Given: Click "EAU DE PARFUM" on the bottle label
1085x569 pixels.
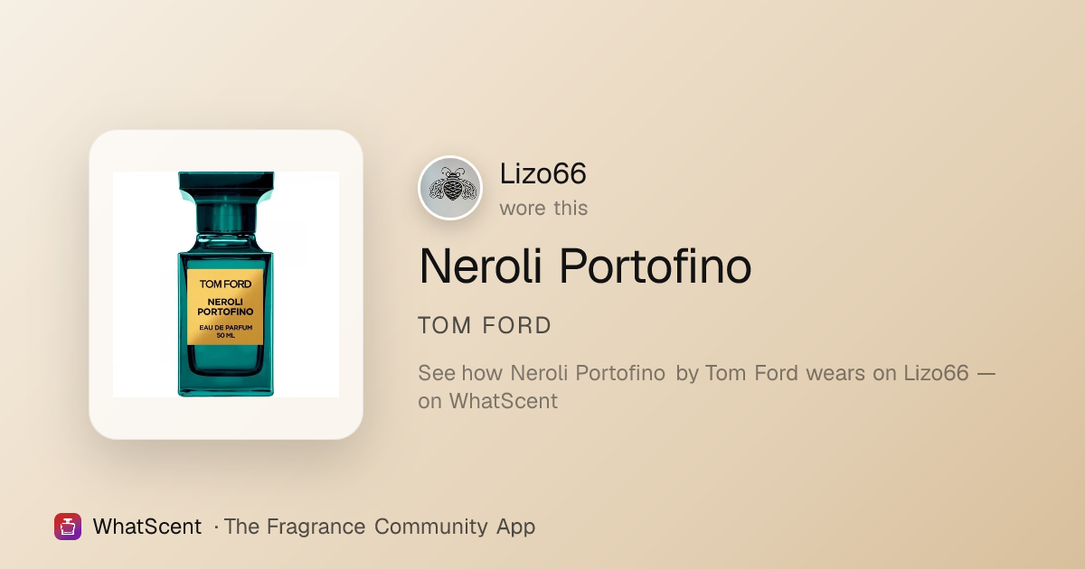Looking at the screenshot, I should pyautogui.click(x=226, y=326).
